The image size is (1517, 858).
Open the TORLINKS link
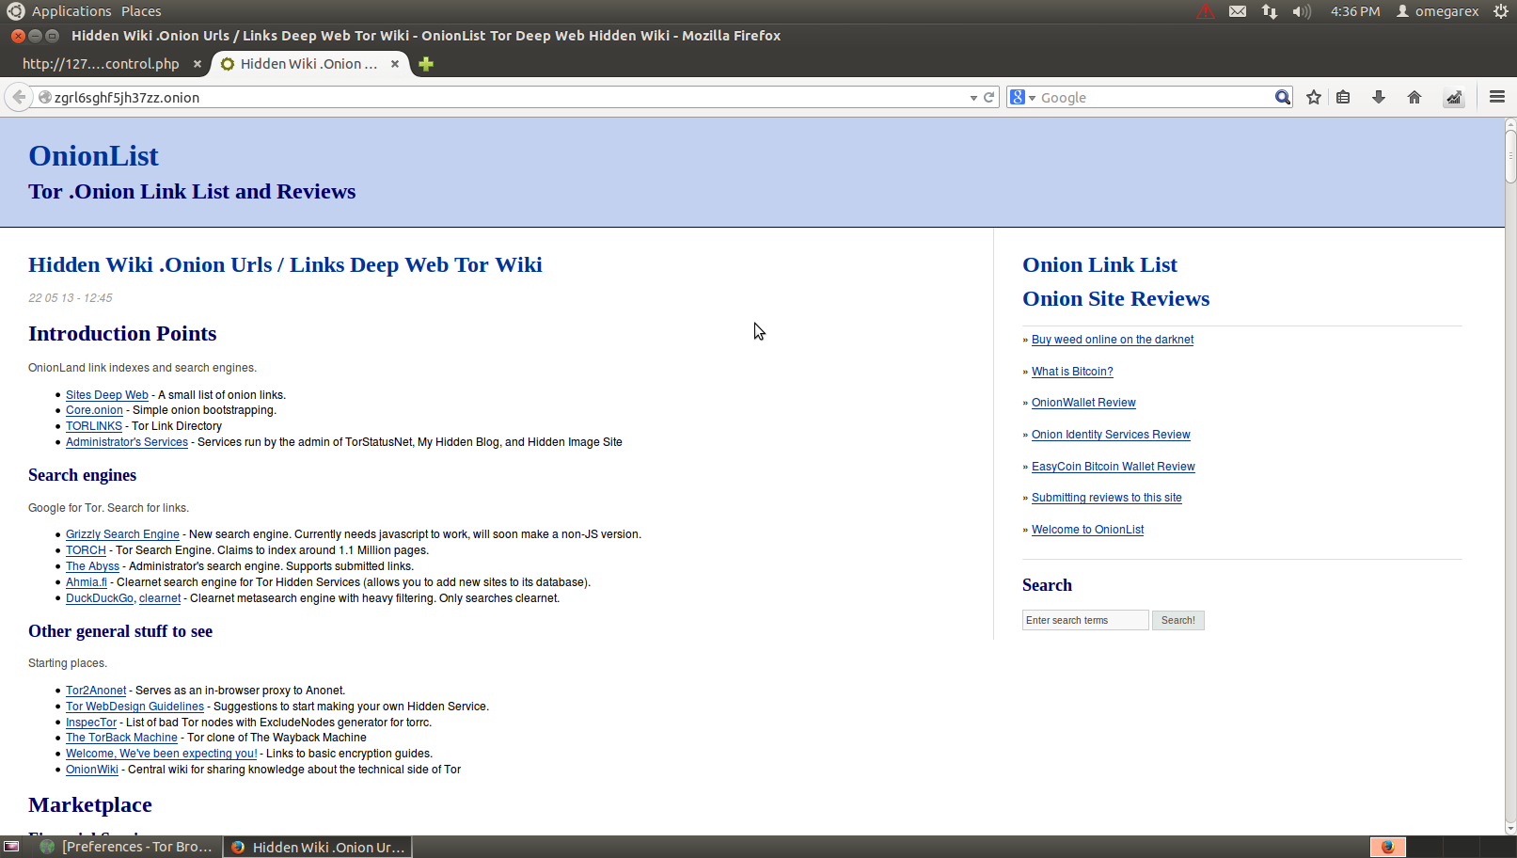[94, 426]
